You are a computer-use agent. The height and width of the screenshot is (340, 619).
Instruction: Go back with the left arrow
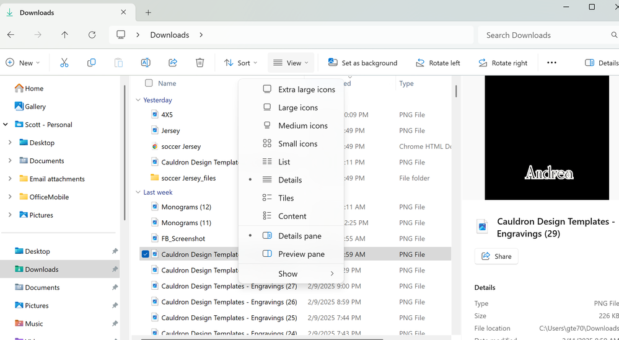(x=11, y=35)
